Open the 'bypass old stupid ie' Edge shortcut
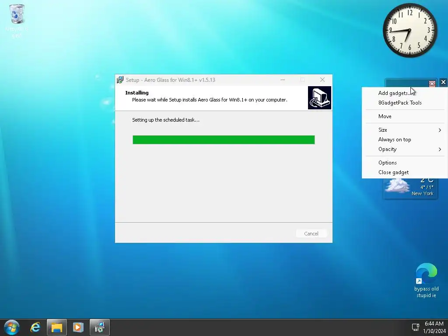This screenshot has height=336, width=448. 426,280
